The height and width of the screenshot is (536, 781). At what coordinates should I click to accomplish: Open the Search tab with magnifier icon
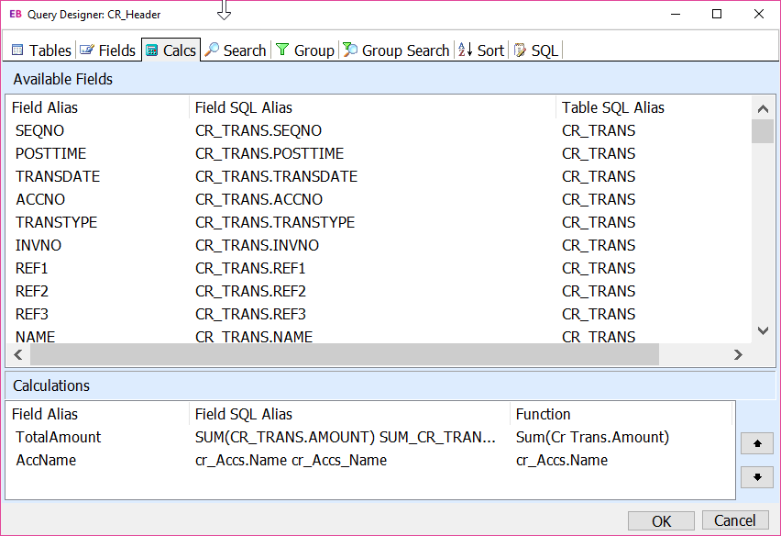236,50
